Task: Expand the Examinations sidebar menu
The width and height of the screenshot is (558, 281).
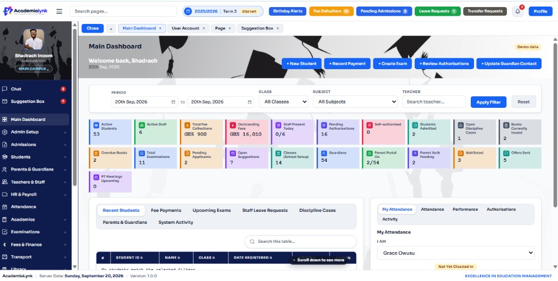Action: pos(34,232)
